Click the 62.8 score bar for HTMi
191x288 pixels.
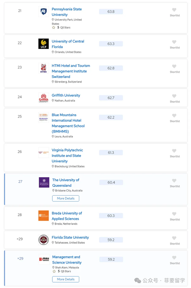111,68
